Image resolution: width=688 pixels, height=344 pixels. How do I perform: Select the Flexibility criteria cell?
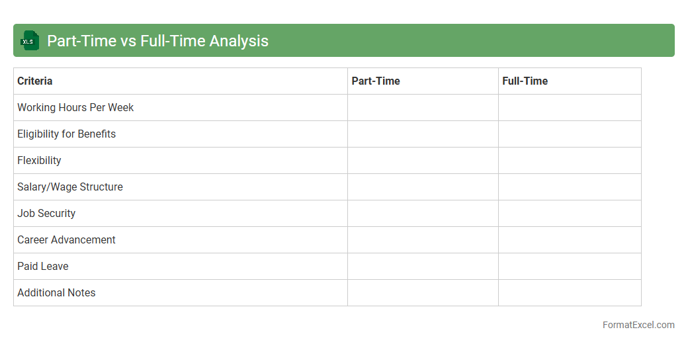(x=39, y=161)
